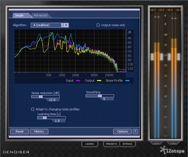The image size is (188, 157).
Task: Enable Adapt to changing noise profiles
Action: point(33,109)
